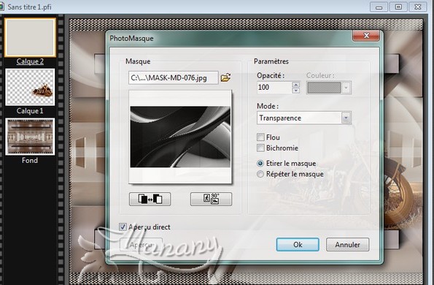434x285 pixels.
Task: Confirm the mask with the Ok button
Action: tap(298, 245)
